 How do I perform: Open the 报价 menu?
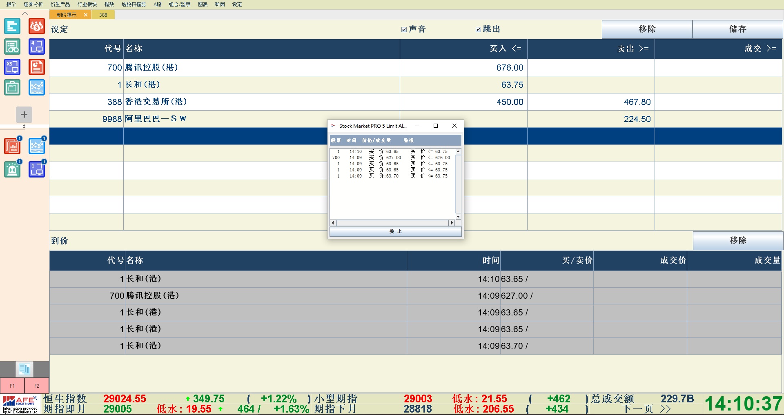pos(11,4)
